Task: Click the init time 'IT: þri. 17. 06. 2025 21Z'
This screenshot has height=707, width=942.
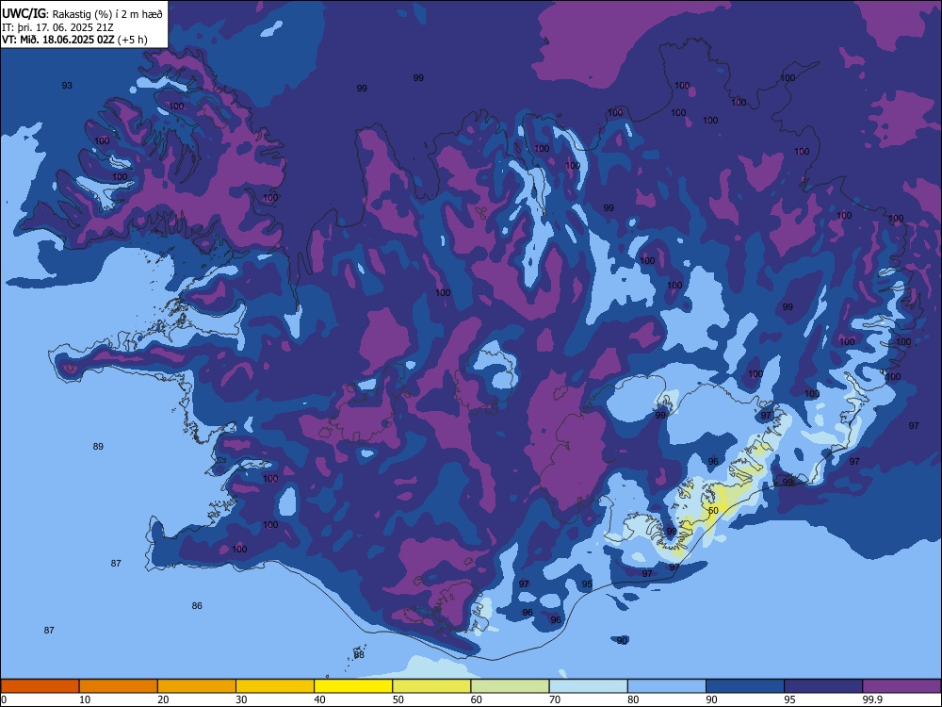Action: click(x=57, y=27)
